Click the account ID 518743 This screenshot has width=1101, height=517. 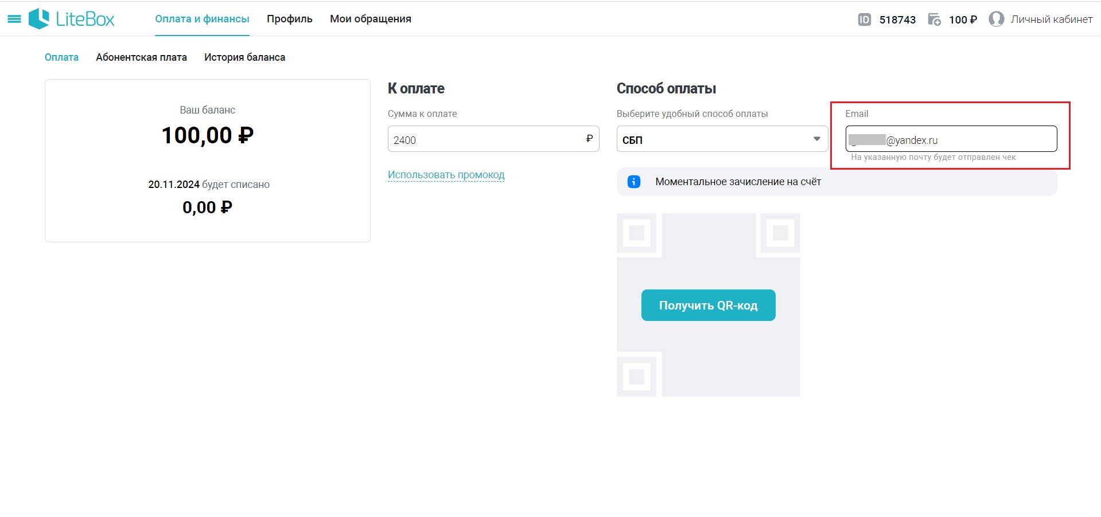click(897, 20)
